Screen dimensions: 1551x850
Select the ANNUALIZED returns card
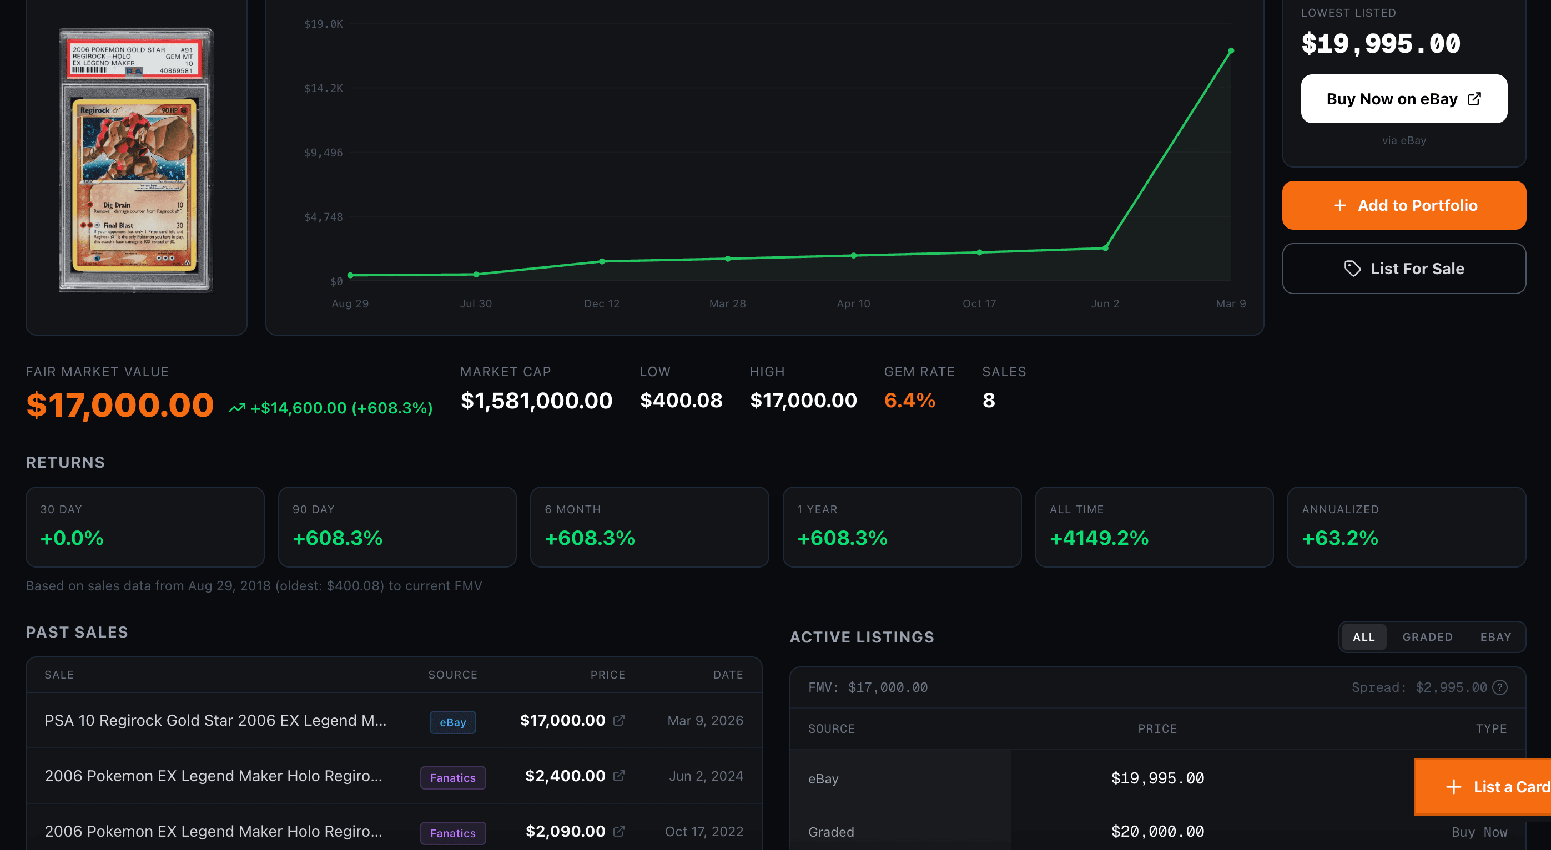[1407, 527]
